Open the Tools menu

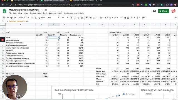(x=45, y=13)
